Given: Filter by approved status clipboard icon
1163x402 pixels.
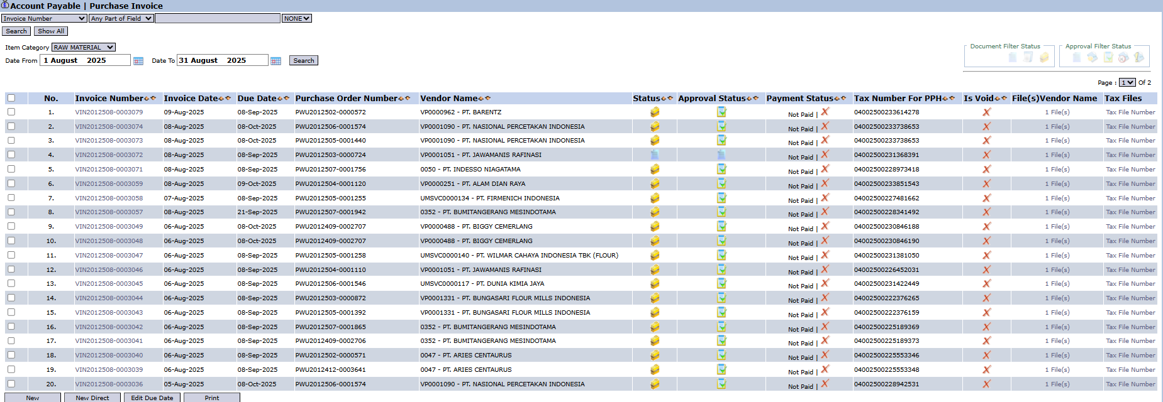Looking at the screenshot, I should tap(1108, 58).
